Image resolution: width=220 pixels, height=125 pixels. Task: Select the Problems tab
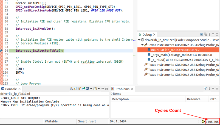pyautogui.click(x=122, y=89)
